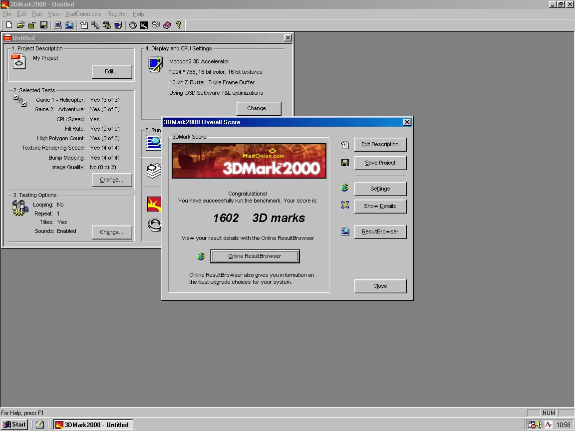Click Change button under Selected Tests

point(112,180)
